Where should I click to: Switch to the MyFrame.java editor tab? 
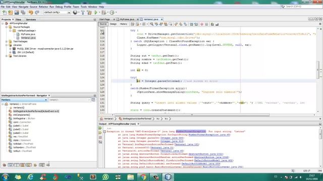coord(127,19)
